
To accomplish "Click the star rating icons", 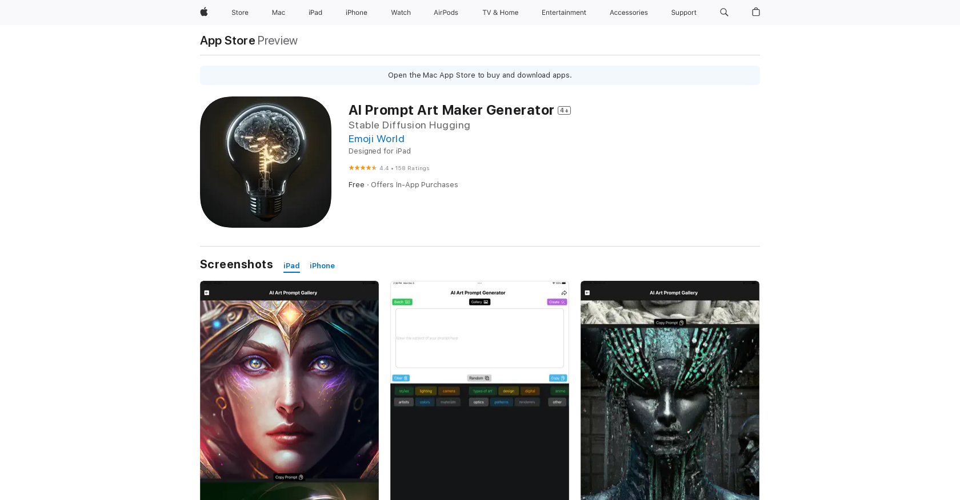I will coord(362,168).
